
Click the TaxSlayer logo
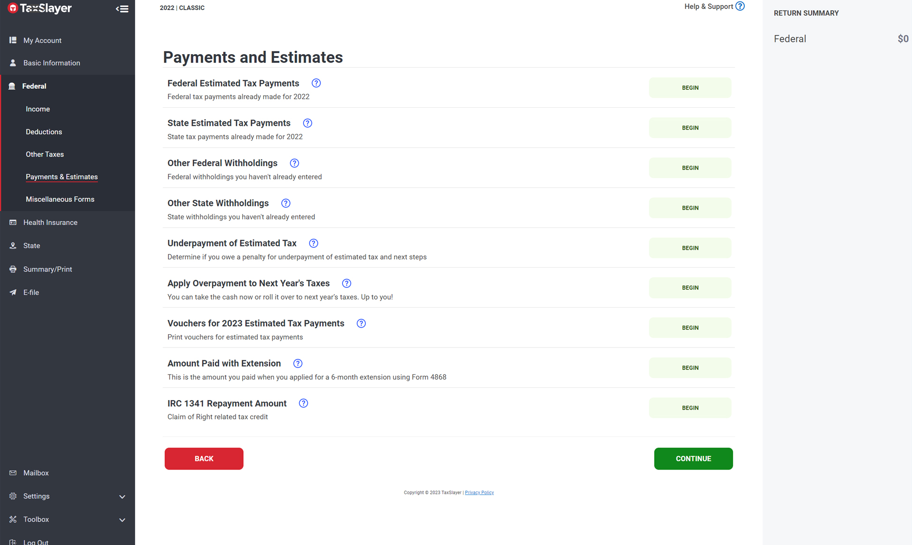pyautogui.click(x=40, y=8)
